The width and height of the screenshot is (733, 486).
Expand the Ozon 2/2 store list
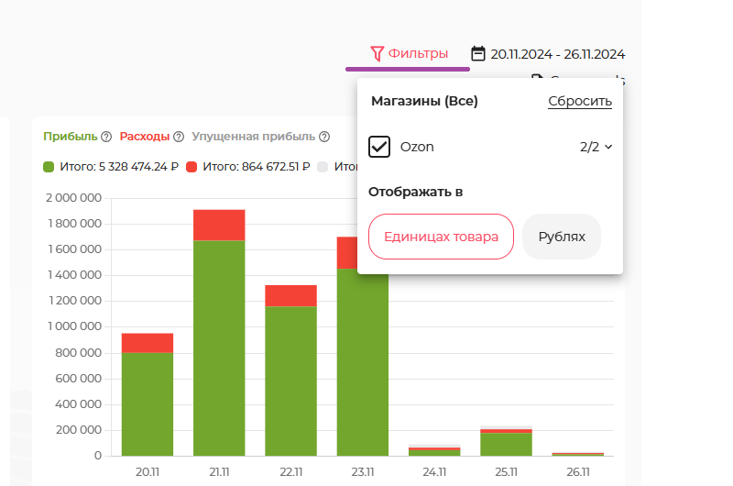point(596,147)
